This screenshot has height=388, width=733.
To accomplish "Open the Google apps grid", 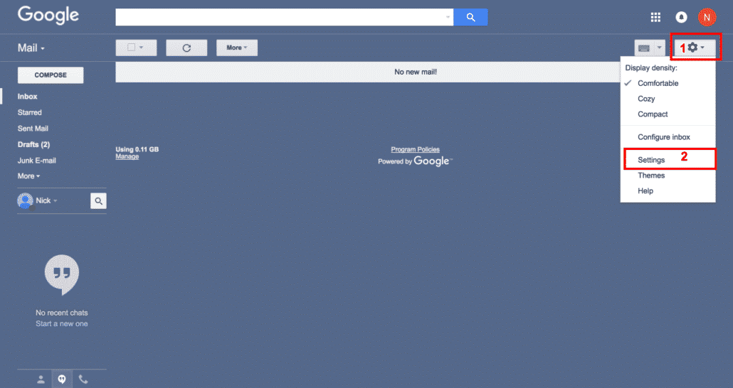I will click(x=655, y=17).
